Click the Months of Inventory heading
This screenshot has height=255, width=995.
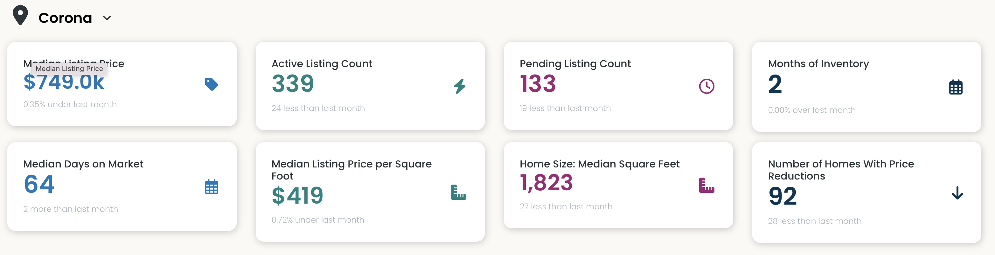coord(818,63)
